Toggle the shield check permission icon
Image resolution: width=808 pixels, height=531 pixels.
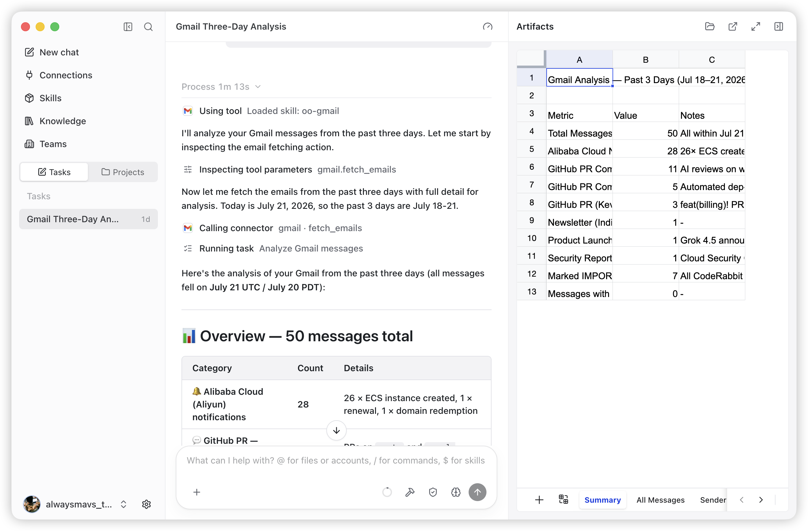(433, 492)
